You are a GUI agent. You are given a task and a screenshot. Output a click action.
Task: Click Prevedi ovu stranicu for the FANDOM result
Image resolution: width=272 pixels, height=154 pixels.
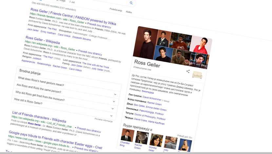coord(99,25)
